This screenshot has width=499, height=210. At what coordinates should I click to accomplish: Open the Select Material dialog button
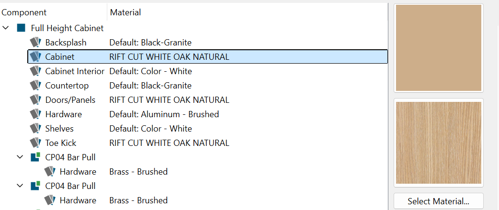439,201
